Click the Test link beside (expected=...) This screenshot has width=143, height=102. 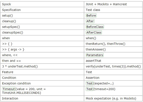coord(89,83)
